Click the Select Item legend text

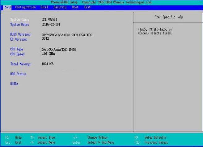coord(46,137)
